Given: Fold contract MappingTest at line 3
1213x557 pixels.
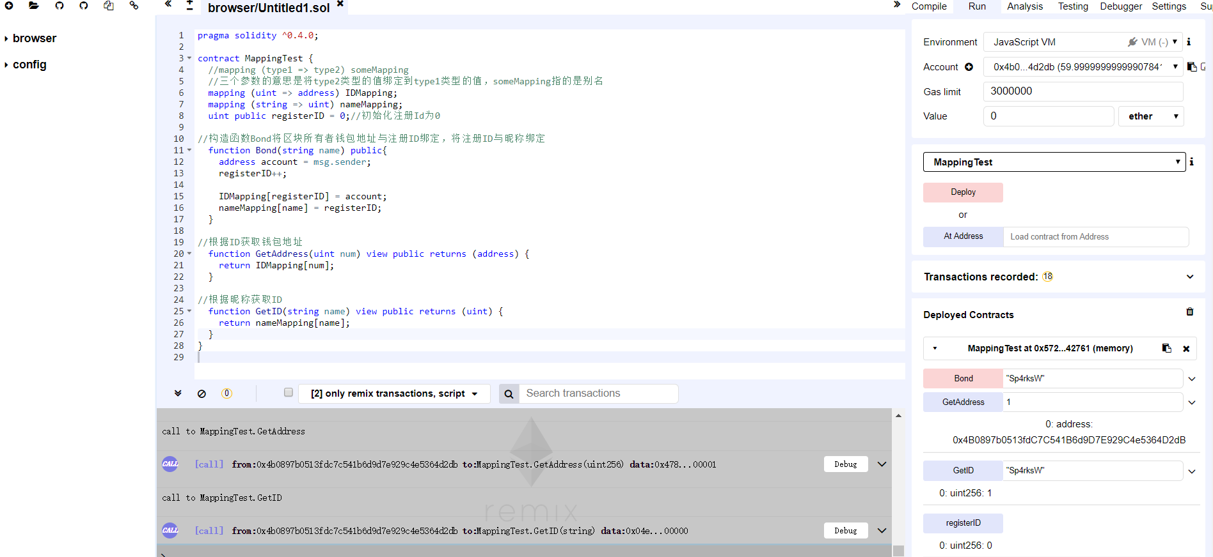Looking at the screenshot, I should tap(189, 58).
